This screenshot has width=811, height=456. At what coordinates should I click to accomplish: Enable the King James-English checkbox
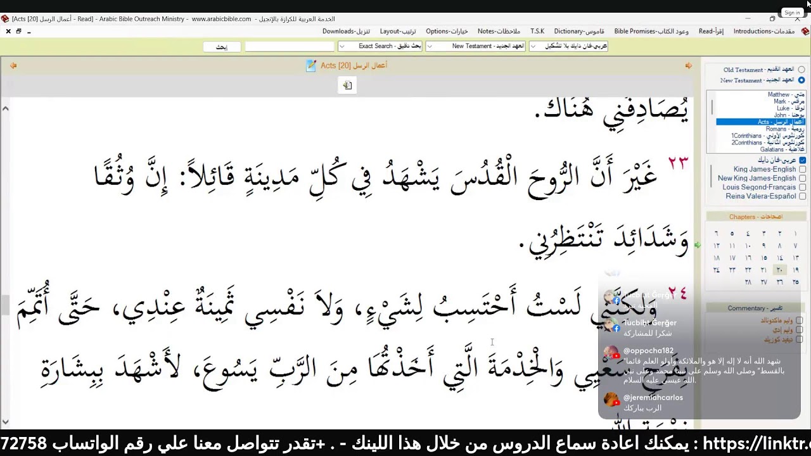pyautogui.click(x=802, y=169)
